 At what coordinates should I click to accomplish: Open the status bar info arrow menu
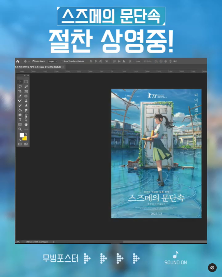coord(54,242)
